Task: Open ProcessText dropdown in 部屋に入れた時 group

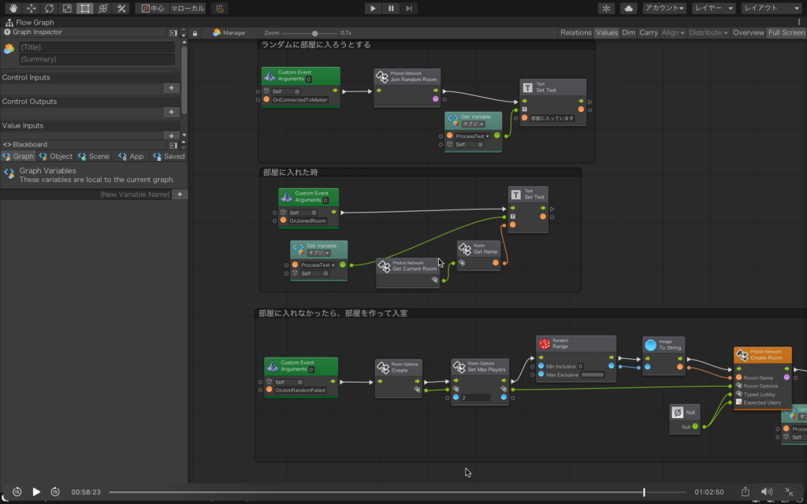Action: click(x=318, y=265)
